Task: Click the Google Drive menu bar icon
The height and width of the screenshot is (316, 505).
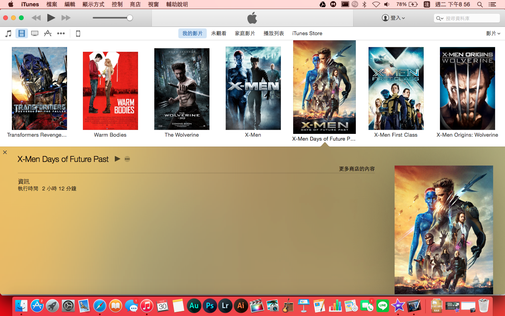Action: coord(323,4)
